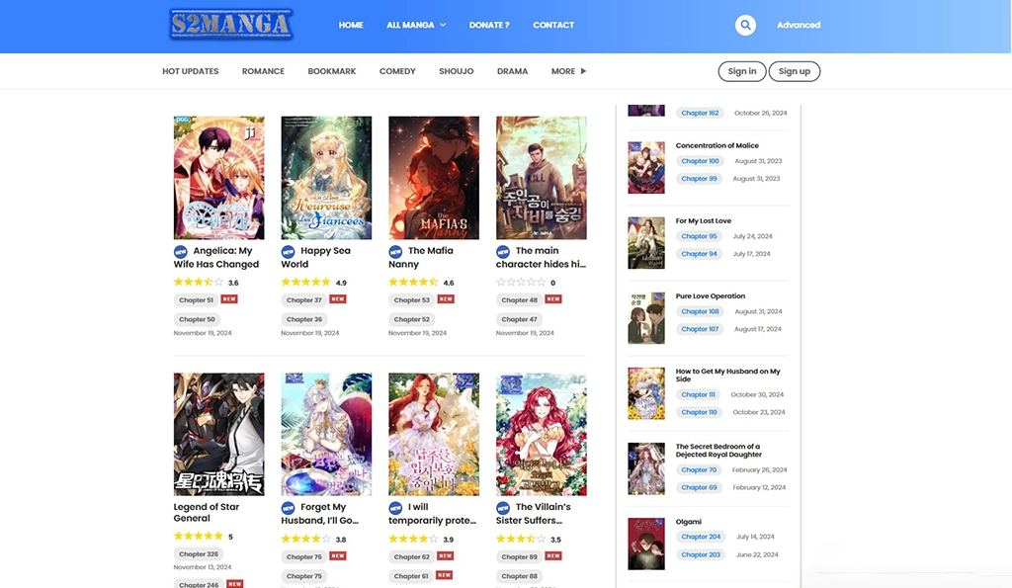
Task: Click the NEW badge next to Chapter 37
Action: (x=337, y=298)
